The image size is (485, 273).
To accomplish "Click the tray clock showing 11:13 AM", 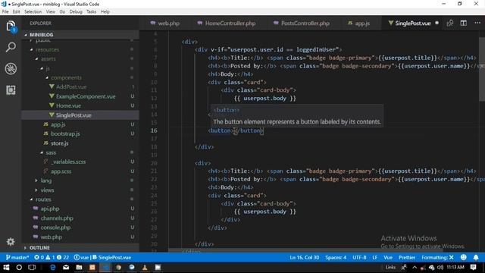I will tap(455, 267).
